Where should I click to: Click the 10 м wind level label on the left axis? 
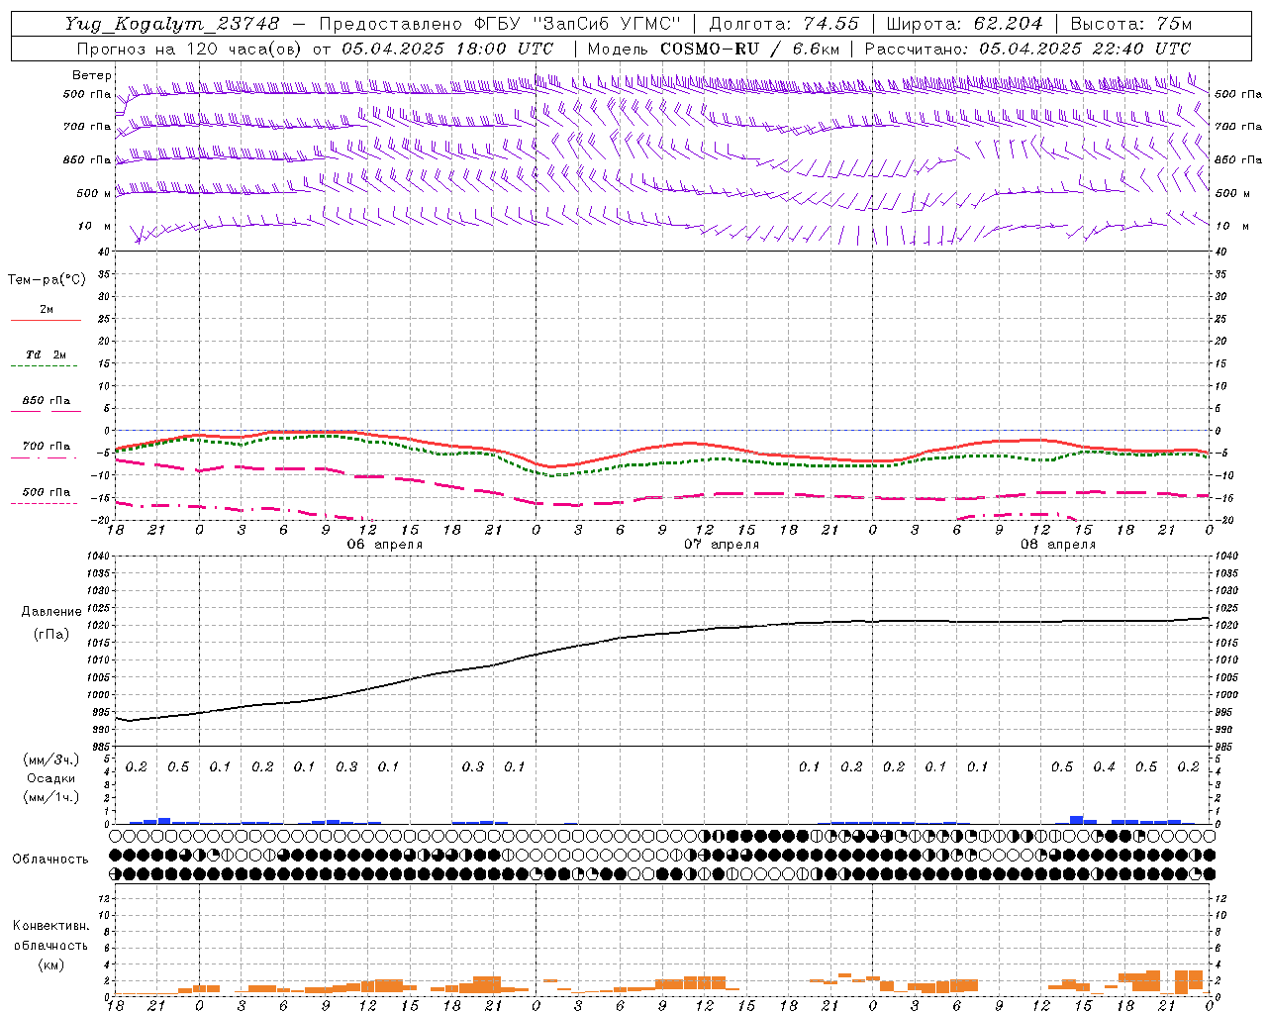(95, 227)
